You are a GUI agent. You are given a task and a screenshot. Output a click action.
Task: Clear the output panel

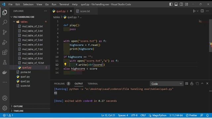(186, 84)
